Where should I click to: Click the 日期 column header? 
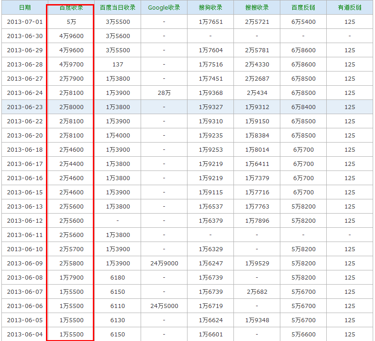click(25, 8)
